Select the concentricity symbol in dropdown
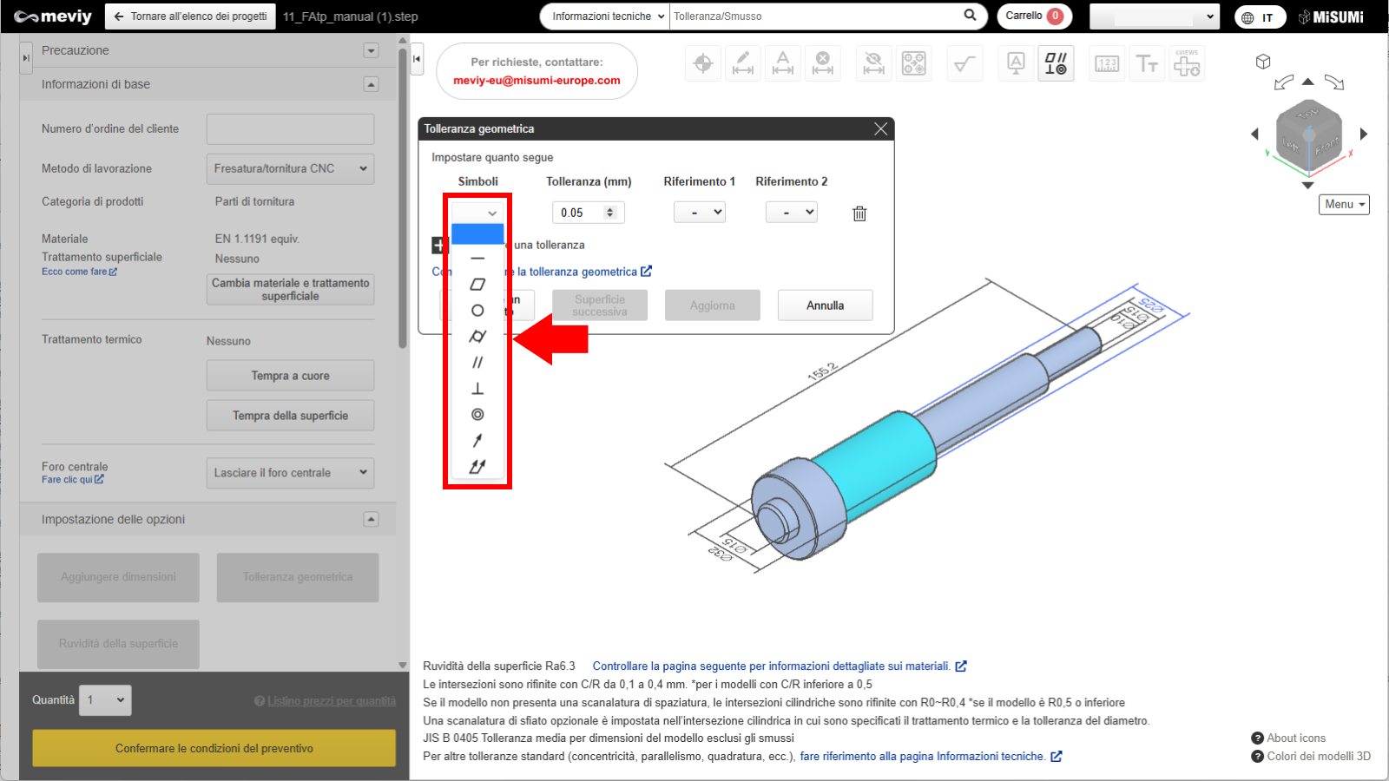The height and width of the screenshot is (781, 1389). [x=477, y=415]
